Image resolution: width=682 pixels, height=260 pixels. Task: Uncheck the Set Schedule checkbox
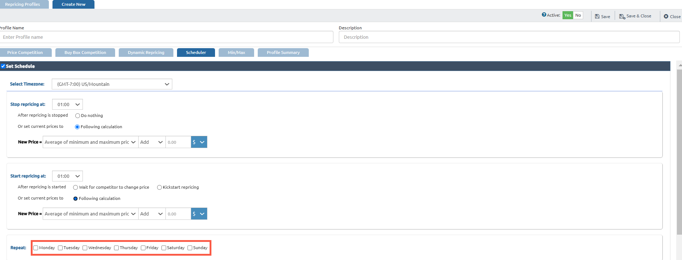coord(3,66)
